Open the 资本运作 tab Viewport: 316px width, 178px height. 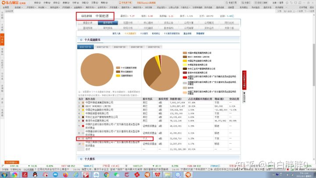tap(209, 28)
